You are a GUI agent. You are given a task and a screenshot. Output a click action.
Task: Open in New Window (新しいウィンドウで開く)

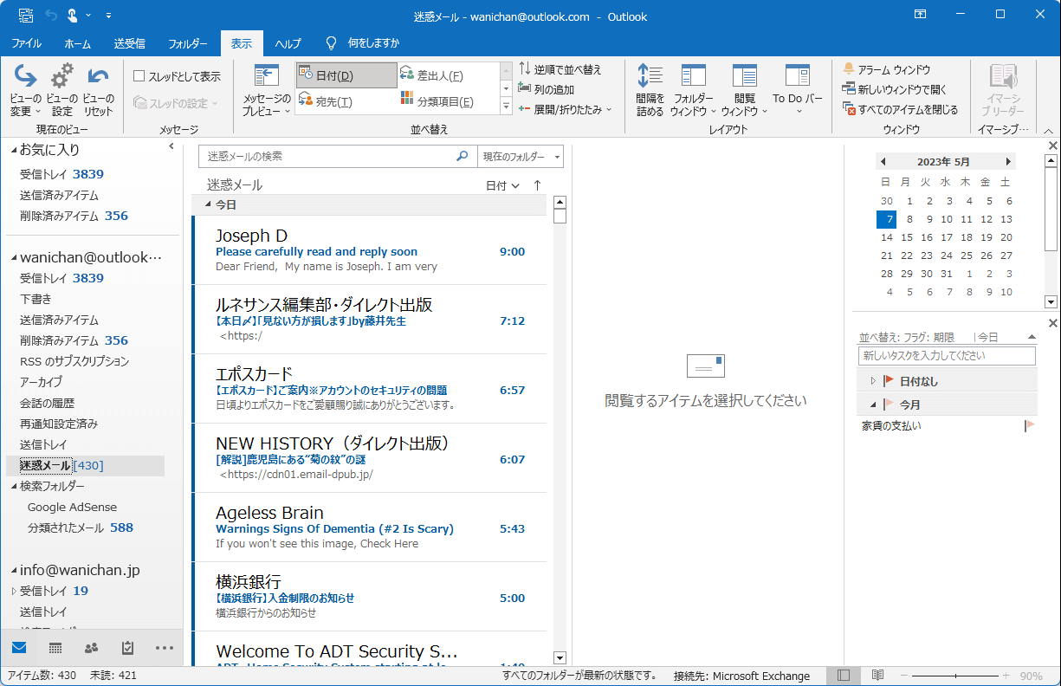[x=896, y=89]
